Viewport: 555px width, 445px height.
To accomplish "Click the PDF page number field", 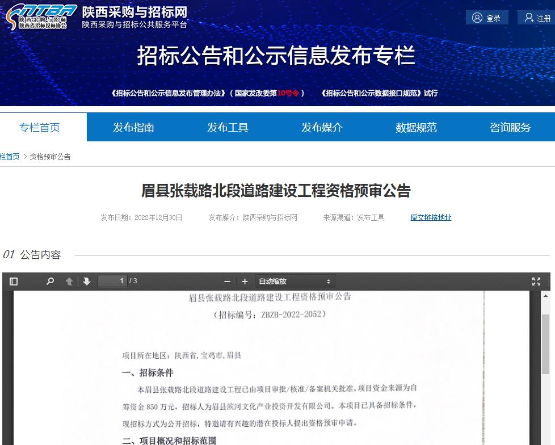I will [x=112, y=281].
